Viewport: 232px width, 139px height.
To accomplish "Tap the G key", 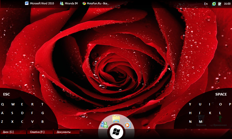I will point(43,113).
